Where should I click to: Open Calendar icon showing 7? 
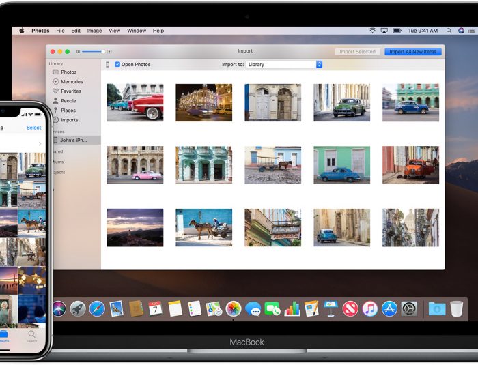(156, 308)
